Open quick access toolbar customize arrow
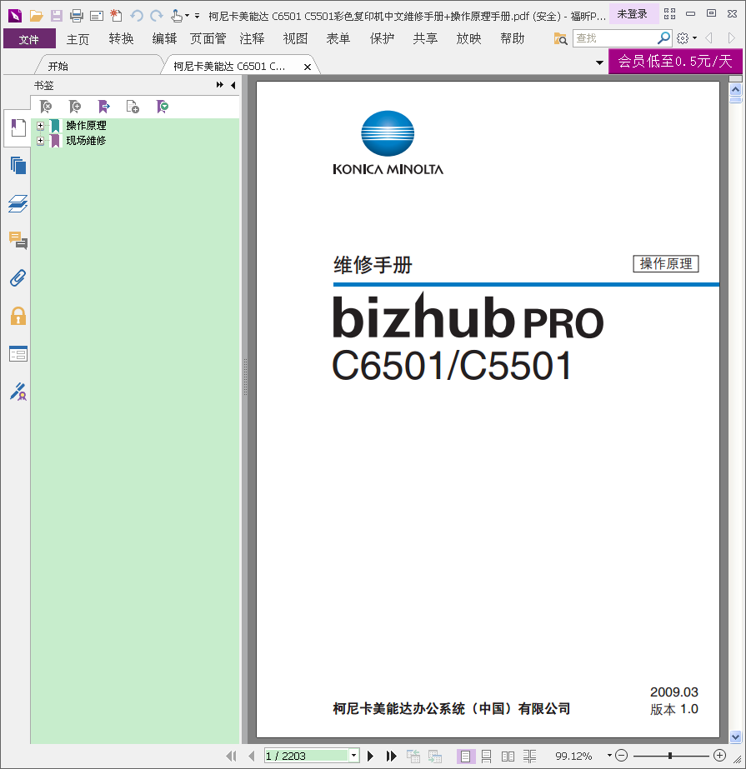Screen dimensions: 746x769 coord(198,16)
